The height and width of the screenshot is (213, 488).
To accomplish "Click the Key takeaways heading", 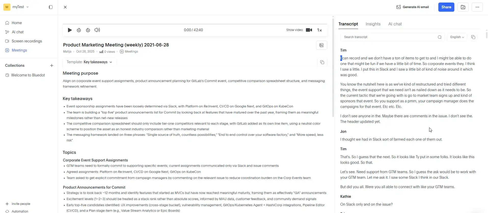I will pyautogui.click(x=77, y=99).
